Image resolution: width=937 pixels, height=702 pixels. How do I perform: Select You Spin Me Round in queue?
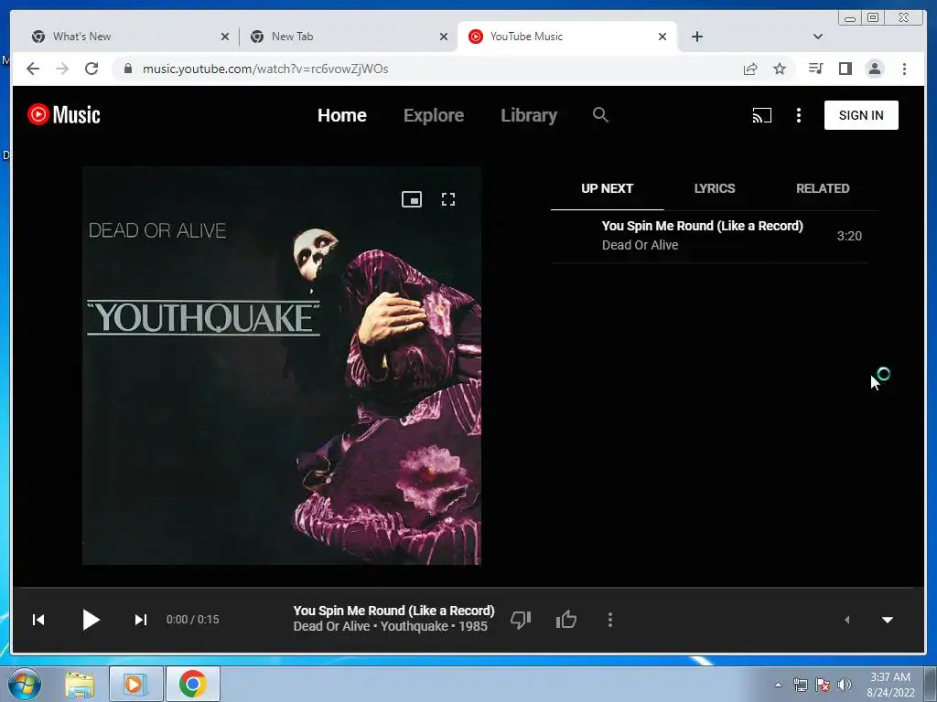pyautogui.click(x=709, y=236)
